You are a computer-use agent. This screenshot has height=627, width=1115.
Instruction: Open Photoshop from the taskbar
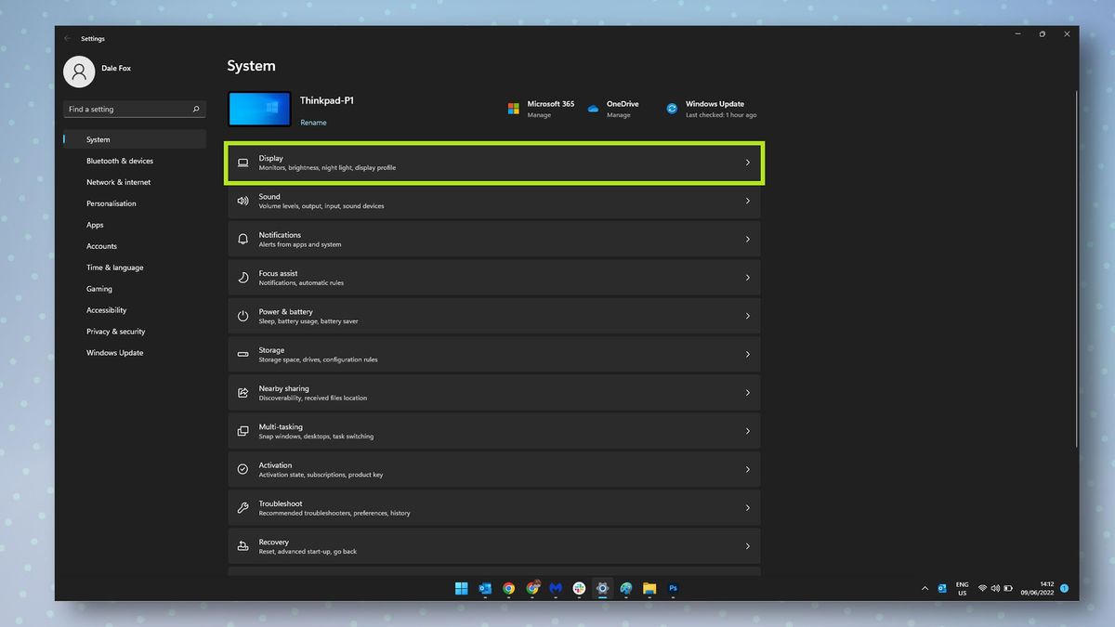click(x=672, y=588)
